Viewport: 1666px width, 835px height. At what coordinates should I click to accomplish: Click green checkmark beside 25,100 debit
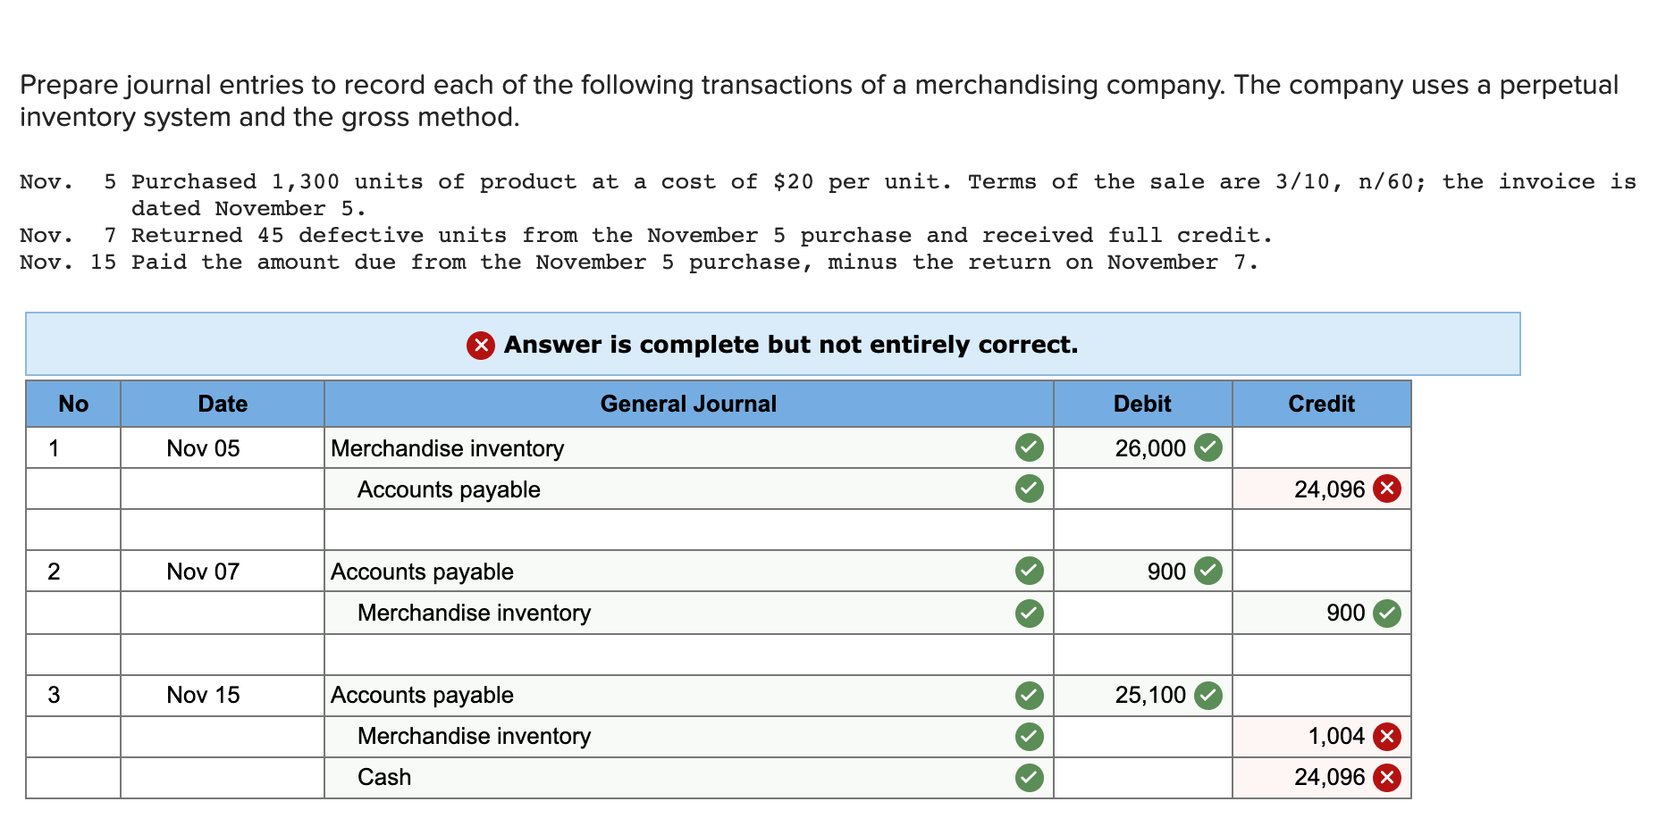point(1208,695)
